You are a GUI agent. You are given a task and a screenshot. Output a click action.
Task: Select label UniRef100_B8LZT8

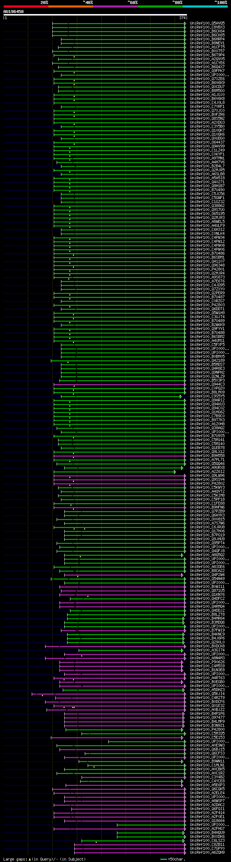(x=207, y=614)
